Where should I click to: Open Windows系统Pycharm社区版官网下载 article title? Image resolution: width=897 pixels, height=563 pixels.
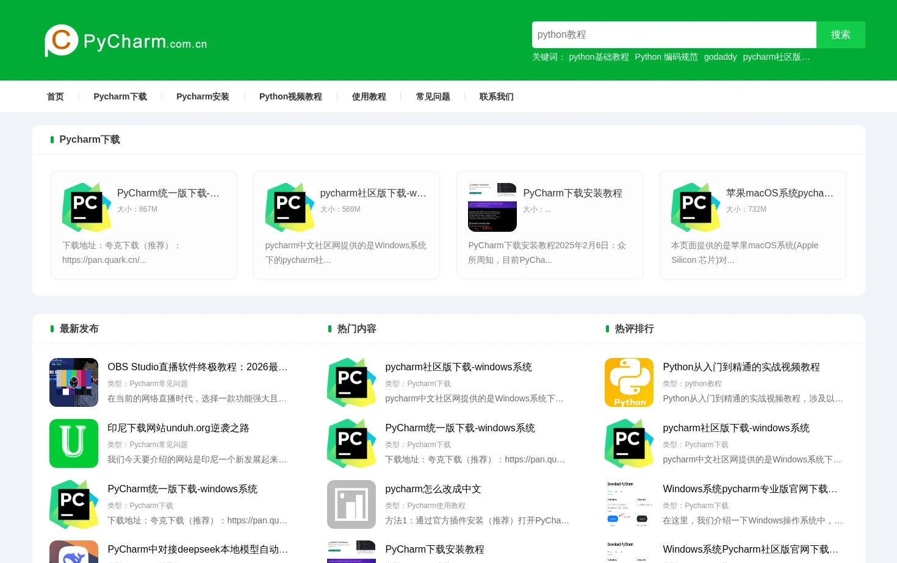(x=751, y=549)
